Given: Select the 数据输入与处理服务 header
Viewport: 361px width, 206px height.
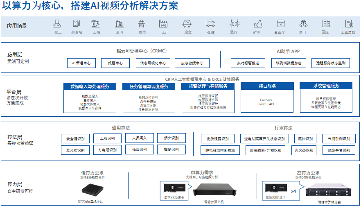Looking at the screenshot, I should (90, 86).
